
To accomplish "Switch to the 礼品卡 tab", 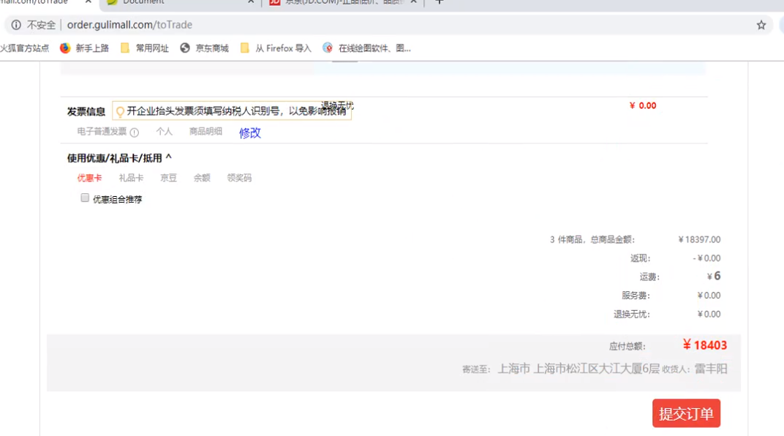I will coord(131,178).
